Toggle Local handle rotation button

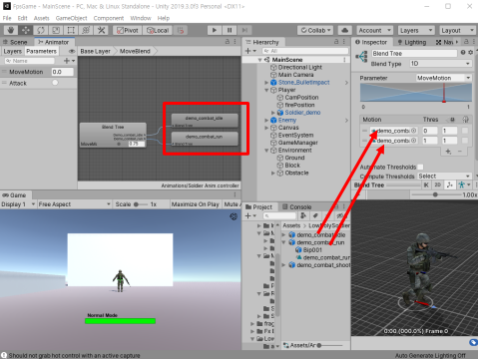[x=158, y=30]
